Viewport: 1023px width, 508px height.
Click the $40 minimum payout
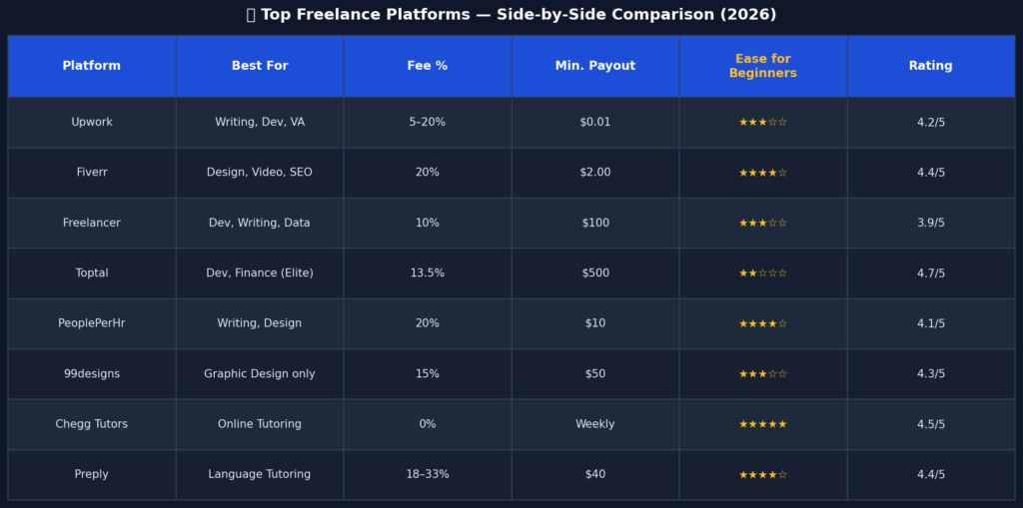595,475
